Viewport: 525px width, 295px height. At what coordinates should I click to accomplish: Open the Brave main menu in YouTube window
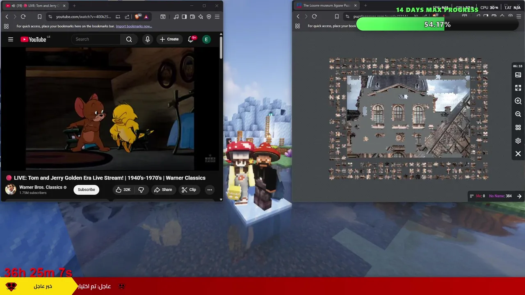217,16
